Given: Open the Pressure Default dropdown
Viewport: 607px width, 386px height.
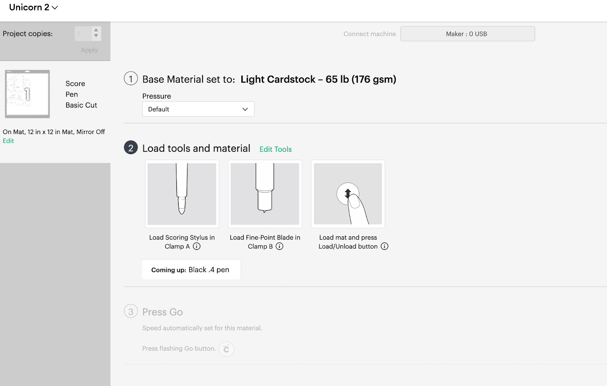Looking at the screenshot, I should coord(198,109).
